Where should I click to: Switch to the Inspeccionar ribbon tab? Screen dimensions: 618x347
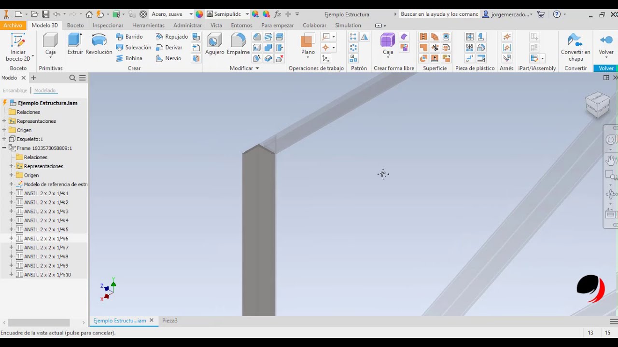[108, 25]
